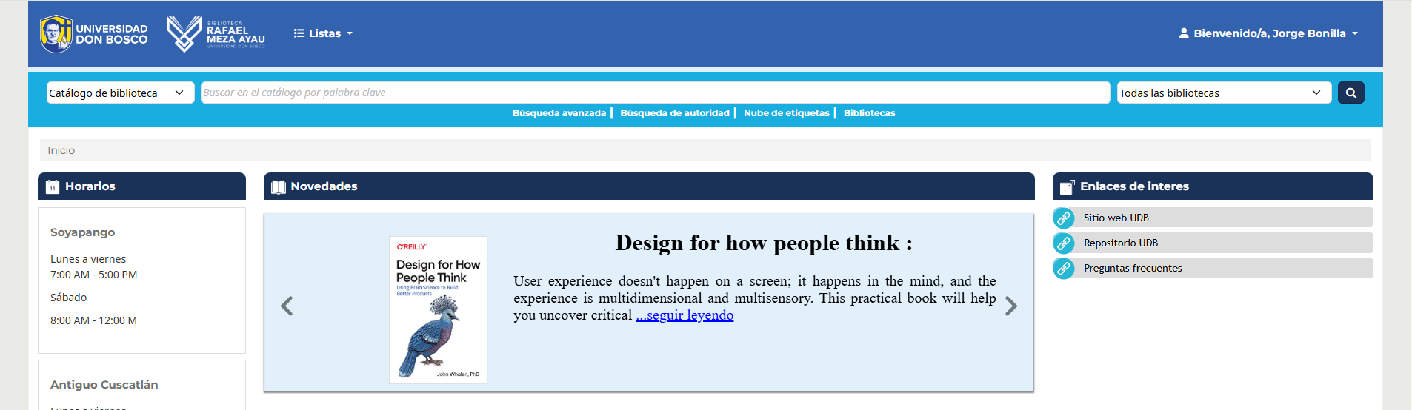Image resolution: width=1412 pixels, height=410 pixels.
Task: Click the chain icon beside Repositorio UDB
Action: tap(1064, 243)
